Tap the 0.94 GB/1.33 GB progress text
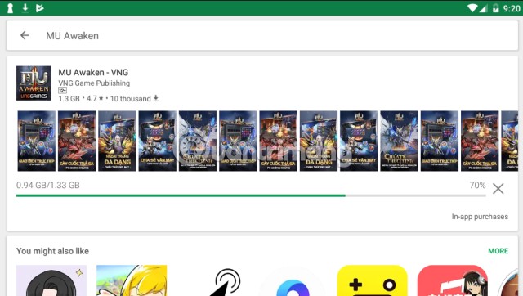Viewport: 523px width, 296px height. point(48,186)
